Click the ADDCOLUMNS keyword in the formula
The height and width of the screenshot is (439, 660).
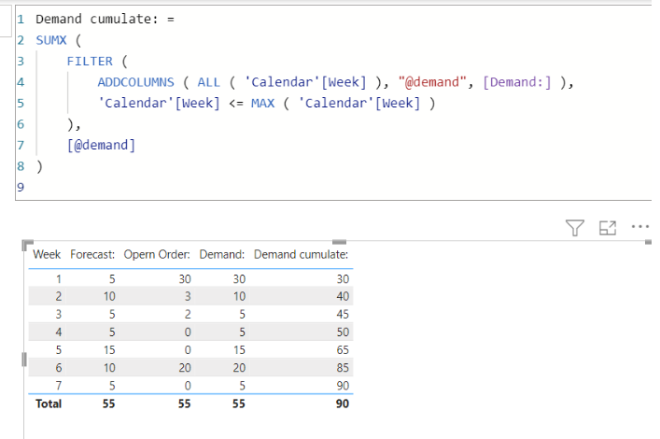click(x=135, y=82)
